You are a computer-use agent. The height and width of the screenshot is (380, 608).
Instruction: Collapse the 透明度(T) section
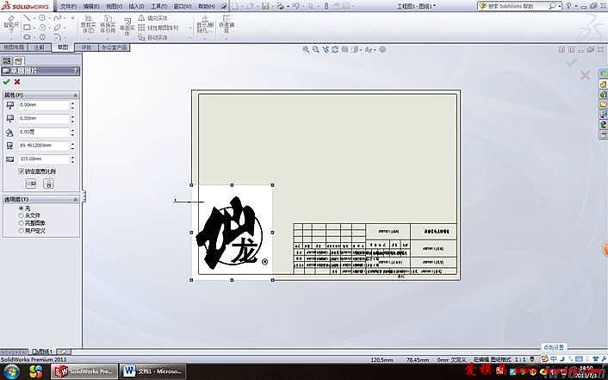tap(77, 198)
